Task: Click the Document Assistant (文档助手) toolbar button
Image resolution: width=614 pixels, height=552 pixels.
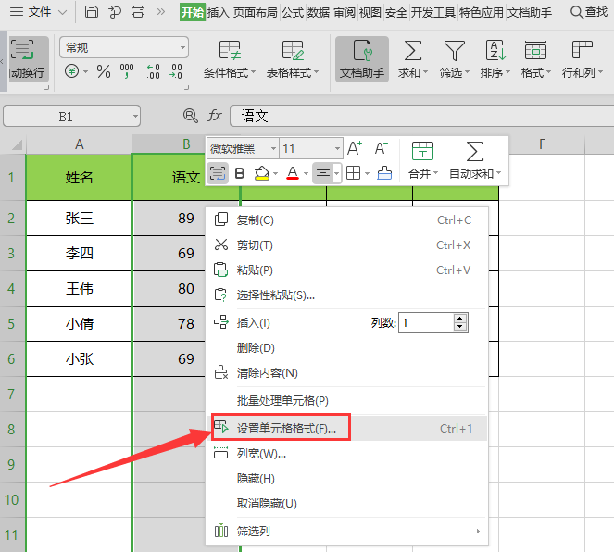Action: click(x=362, y=59)
